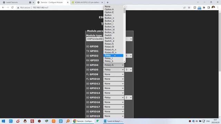
Task: Select 'Button_d' from the list
Action: point(113,21)
